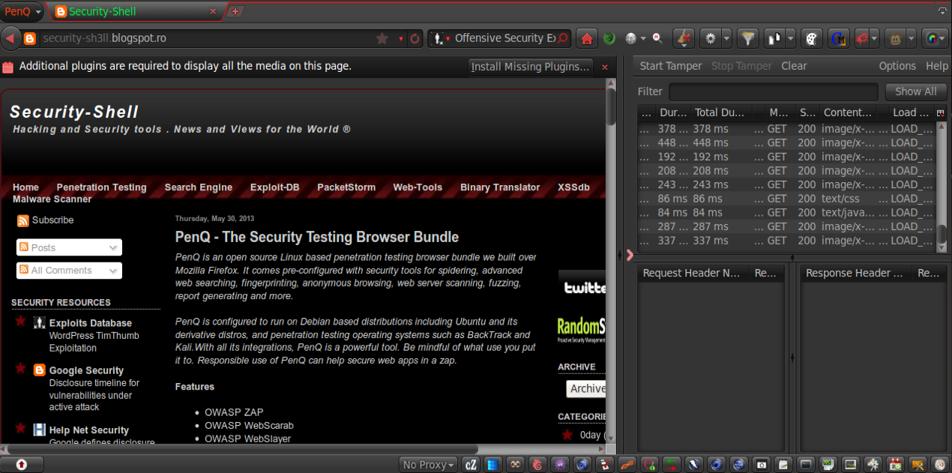Viewport: 952px width, 473px height.
Task: Click the Tamper request list scrollbar
Action: coord(942,187)
